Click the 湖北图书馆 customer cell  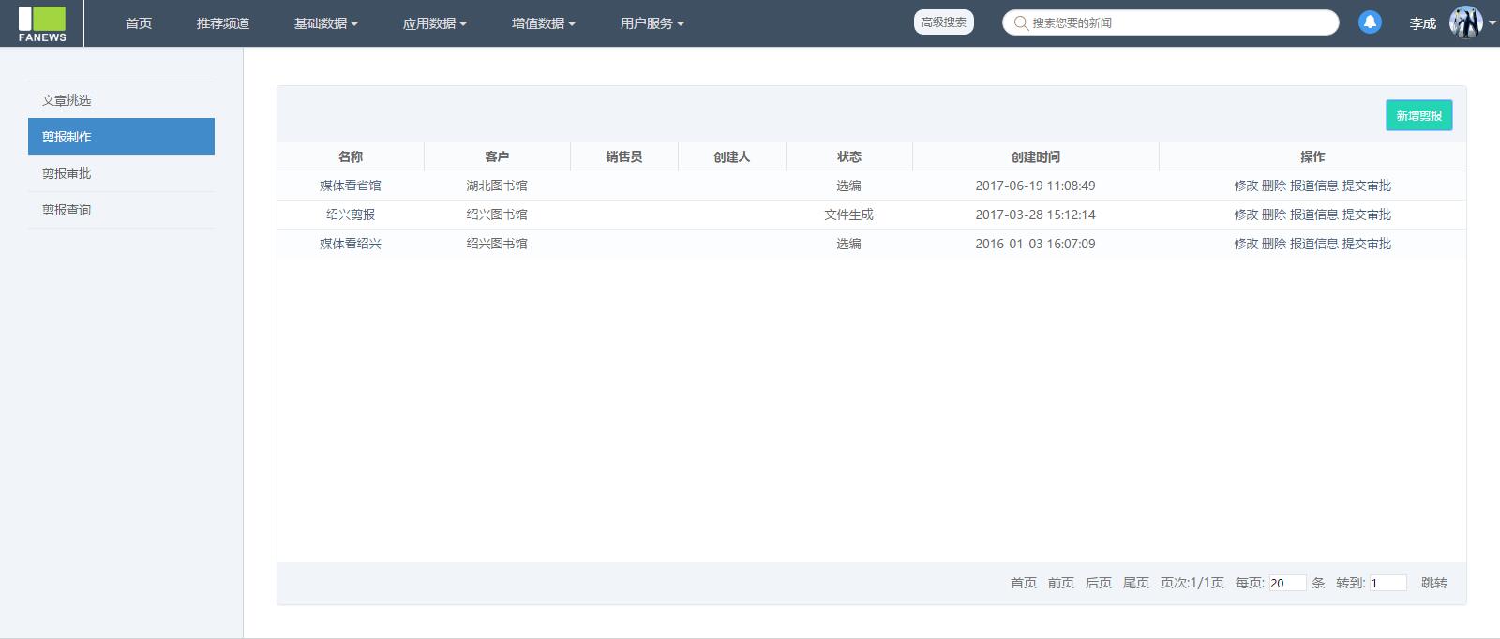[497, 186]
